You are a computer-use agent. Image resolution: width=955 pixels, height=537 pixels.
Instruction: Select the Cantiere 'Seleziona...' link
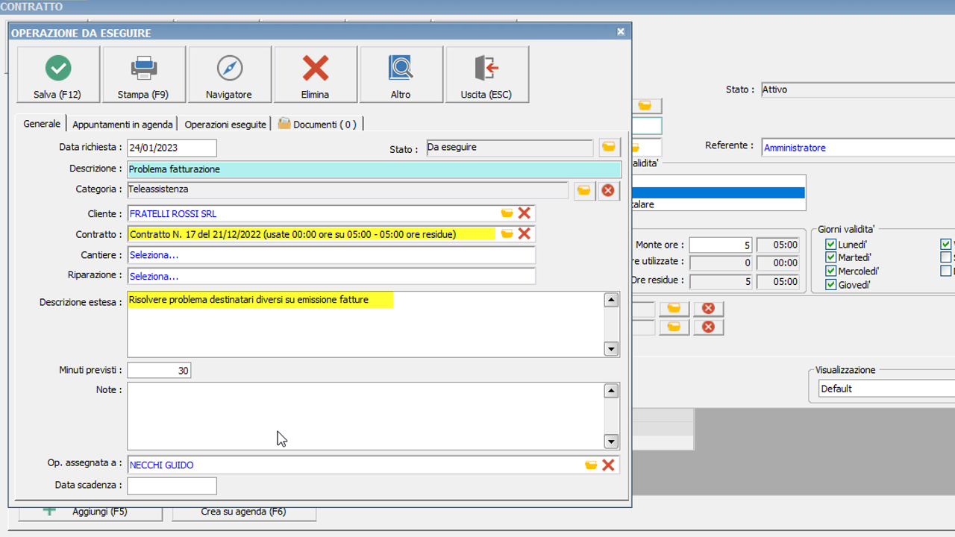tap(154, 255)
